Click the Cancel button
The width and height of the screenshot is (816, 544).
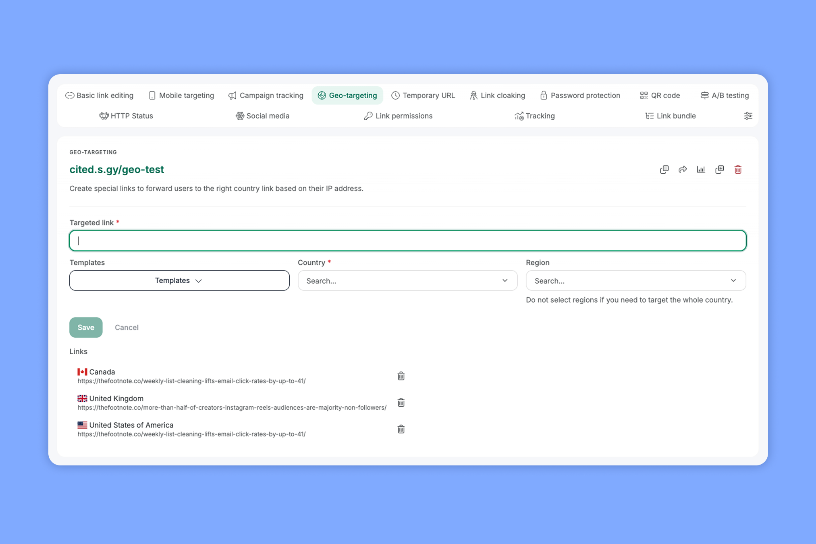click(127, 327)
